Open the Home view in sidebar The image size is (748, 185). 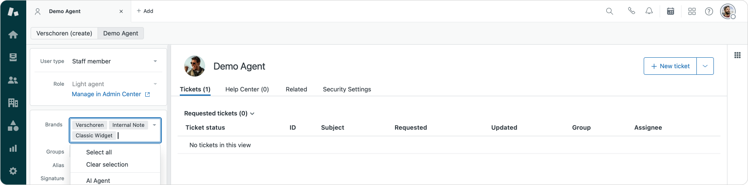(x=13, y=35)
